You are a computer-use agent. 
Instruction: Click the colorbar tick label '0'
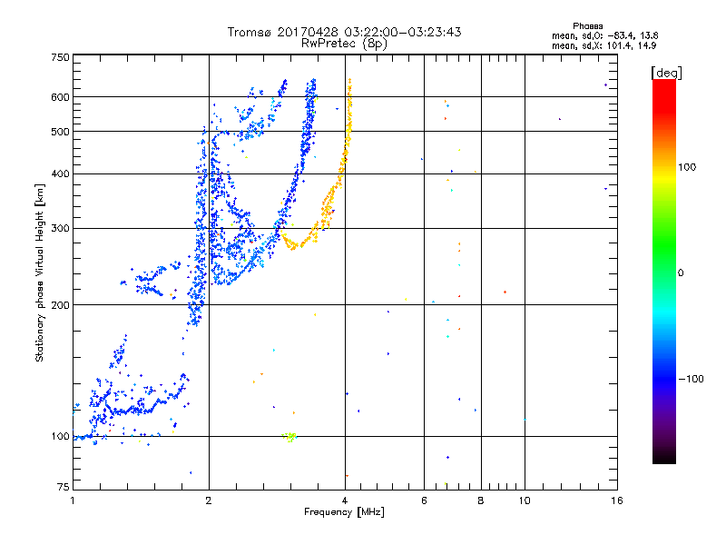click(681, 273)
